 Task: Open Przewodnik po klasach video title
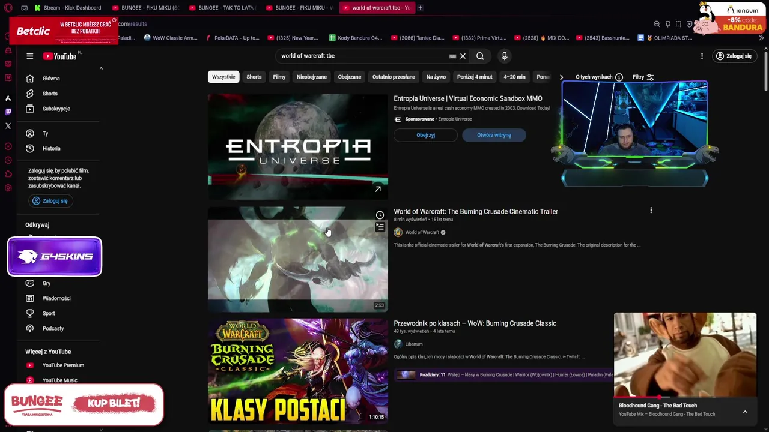475,323
